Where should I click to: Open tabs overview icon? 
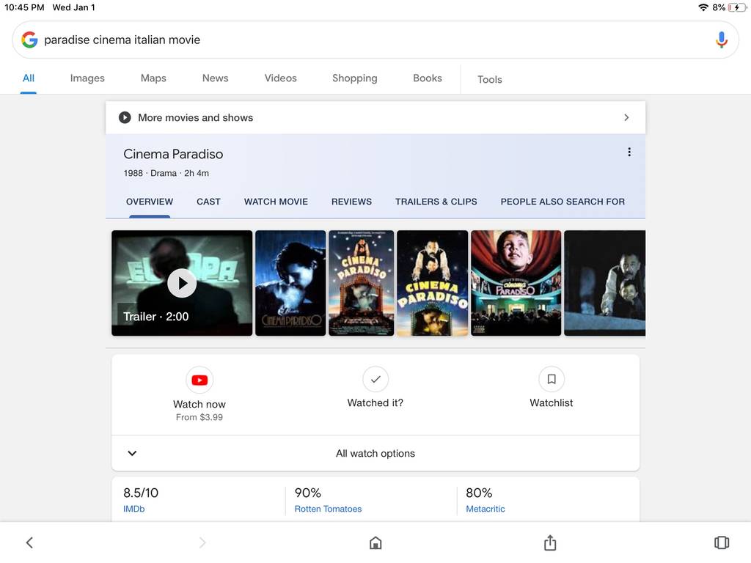[722, 542]
